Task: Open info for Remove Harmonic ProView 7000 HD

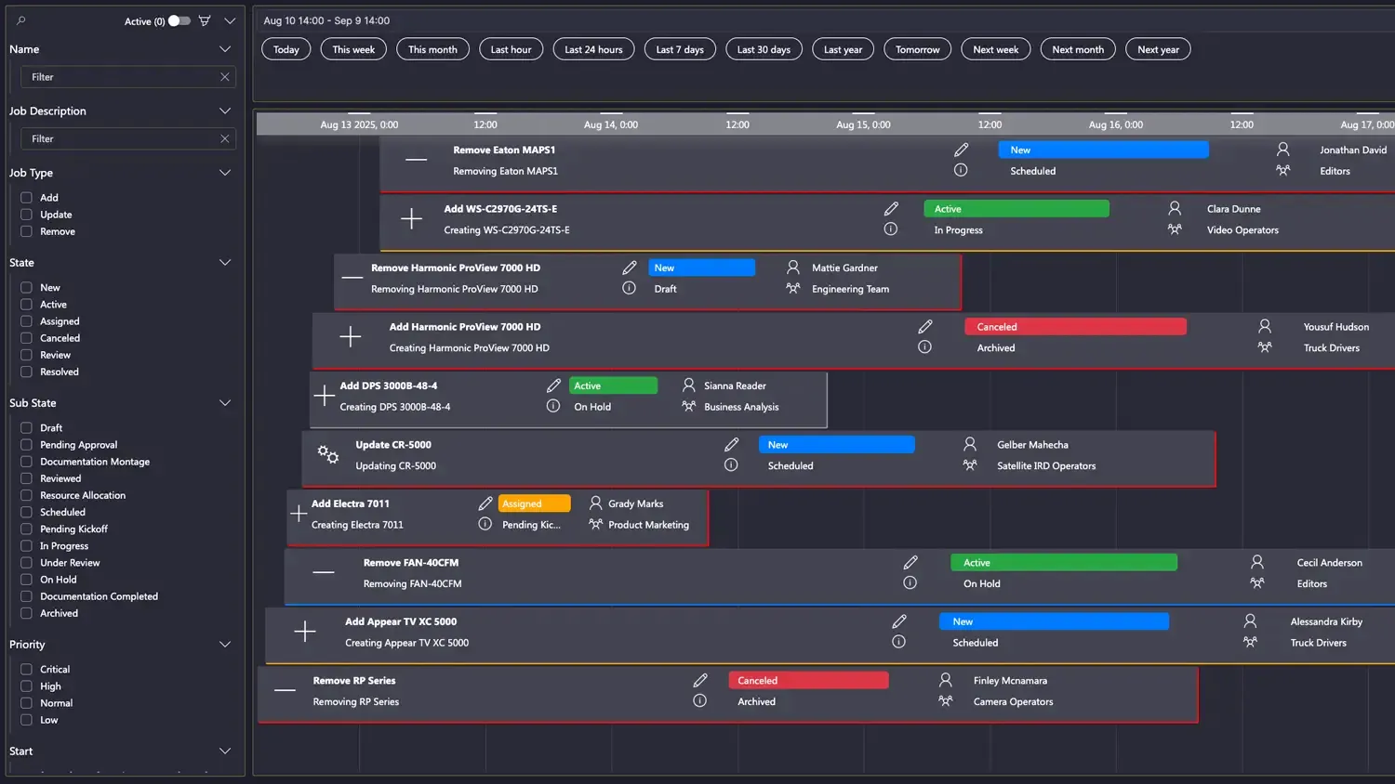Action: click(x=630, y=288)
